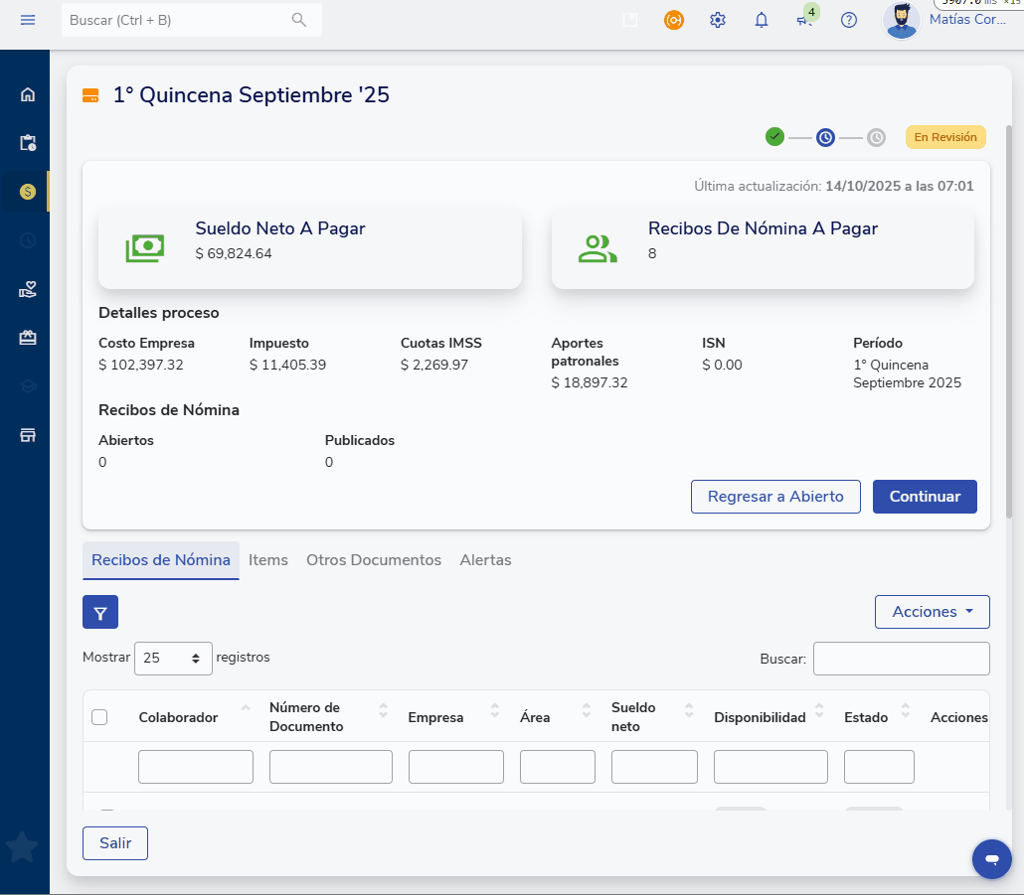Open the benefits hand-heart sidebar icon
The width and height of the screenshot is (1024, 895).
[28, 289]
